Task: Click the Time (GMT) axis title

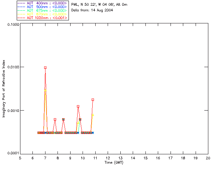Action: 114,163
